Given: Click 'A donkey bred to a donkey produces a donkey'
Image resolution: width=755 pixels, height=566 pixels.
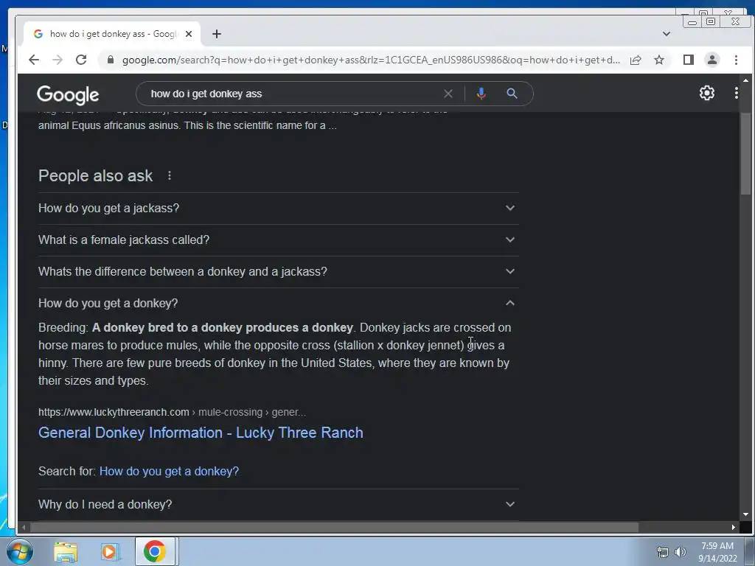Looking at the screenshot, I should pos(223,328).
